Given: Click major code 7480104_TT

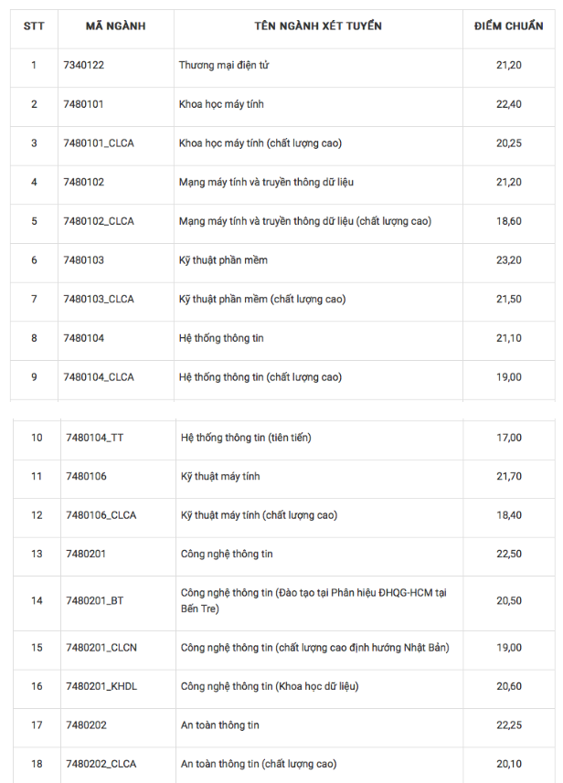Looking at the screenshot, I should tap(95, 438).
